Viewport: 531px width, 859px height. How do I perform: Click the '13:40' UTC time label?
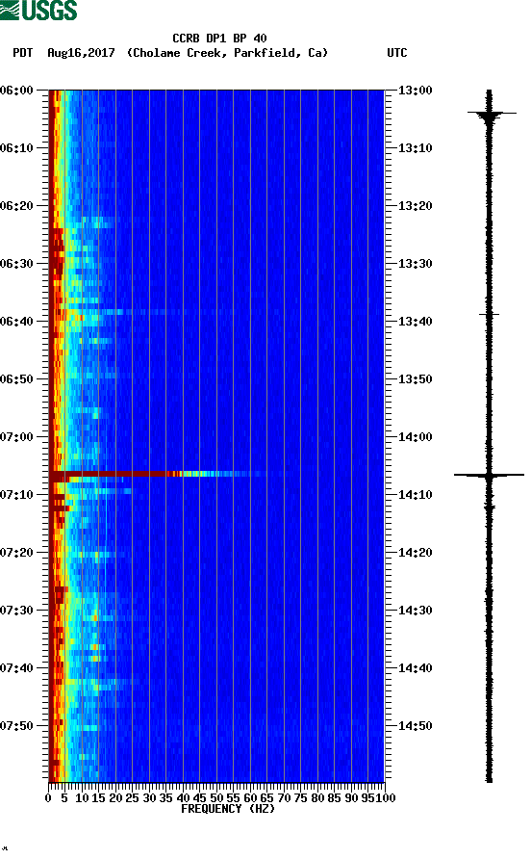(x=415, y=322)
